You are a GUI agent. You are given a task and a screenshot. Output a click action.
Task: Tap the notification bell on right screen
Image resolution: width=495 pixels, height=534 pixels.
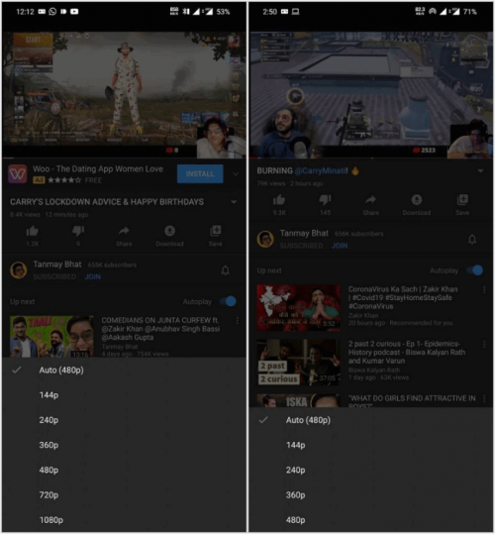tap(472, 240)
